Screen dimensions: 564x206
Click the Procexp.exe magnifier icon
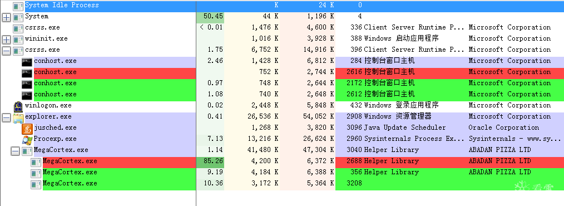(x=27, y=140)
